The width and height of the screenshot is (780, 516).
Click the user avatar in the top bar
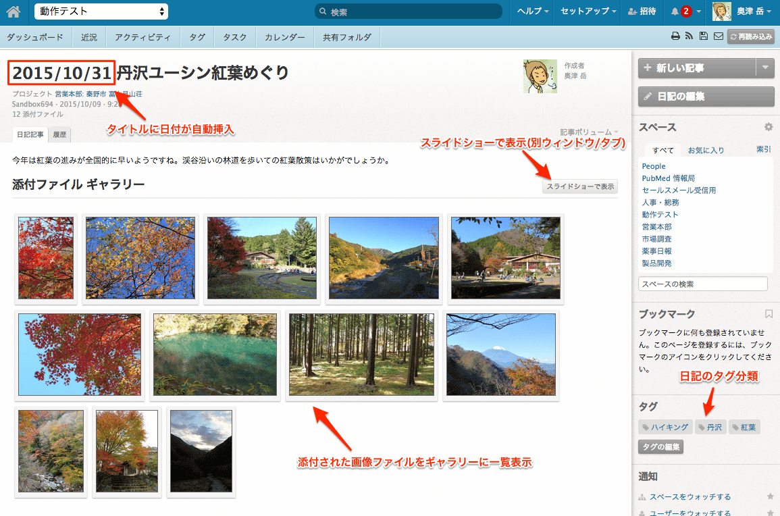[x=721, y=11]
